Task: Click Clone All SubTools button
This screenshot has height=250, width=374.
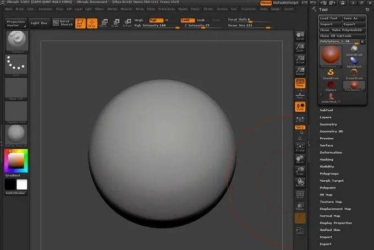Action: [342, 36]
